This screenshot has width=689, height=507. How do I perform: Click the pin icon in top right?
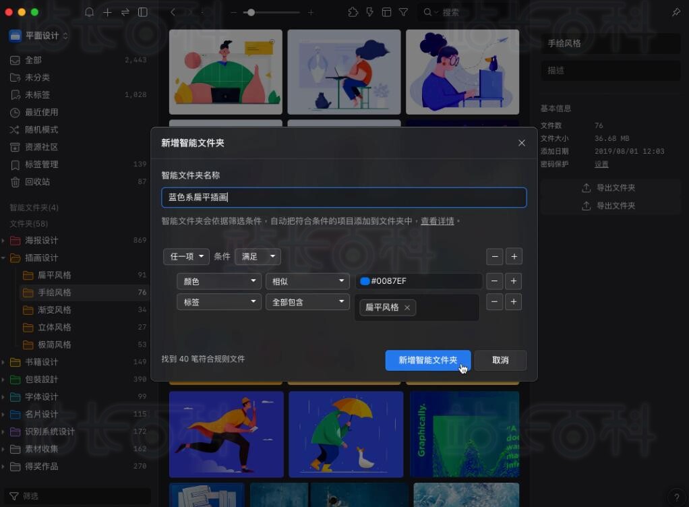coord(676,12)
